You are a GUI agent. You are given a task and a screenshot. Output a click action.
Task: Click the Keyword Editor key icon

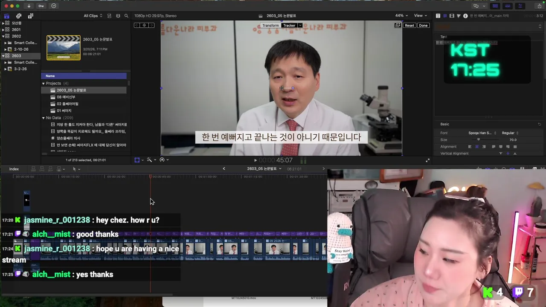pyautogui.click(x=41, y=6)
